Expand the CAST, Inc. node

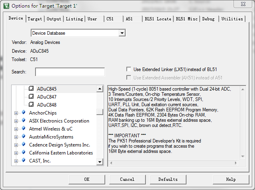coord(16,161)
